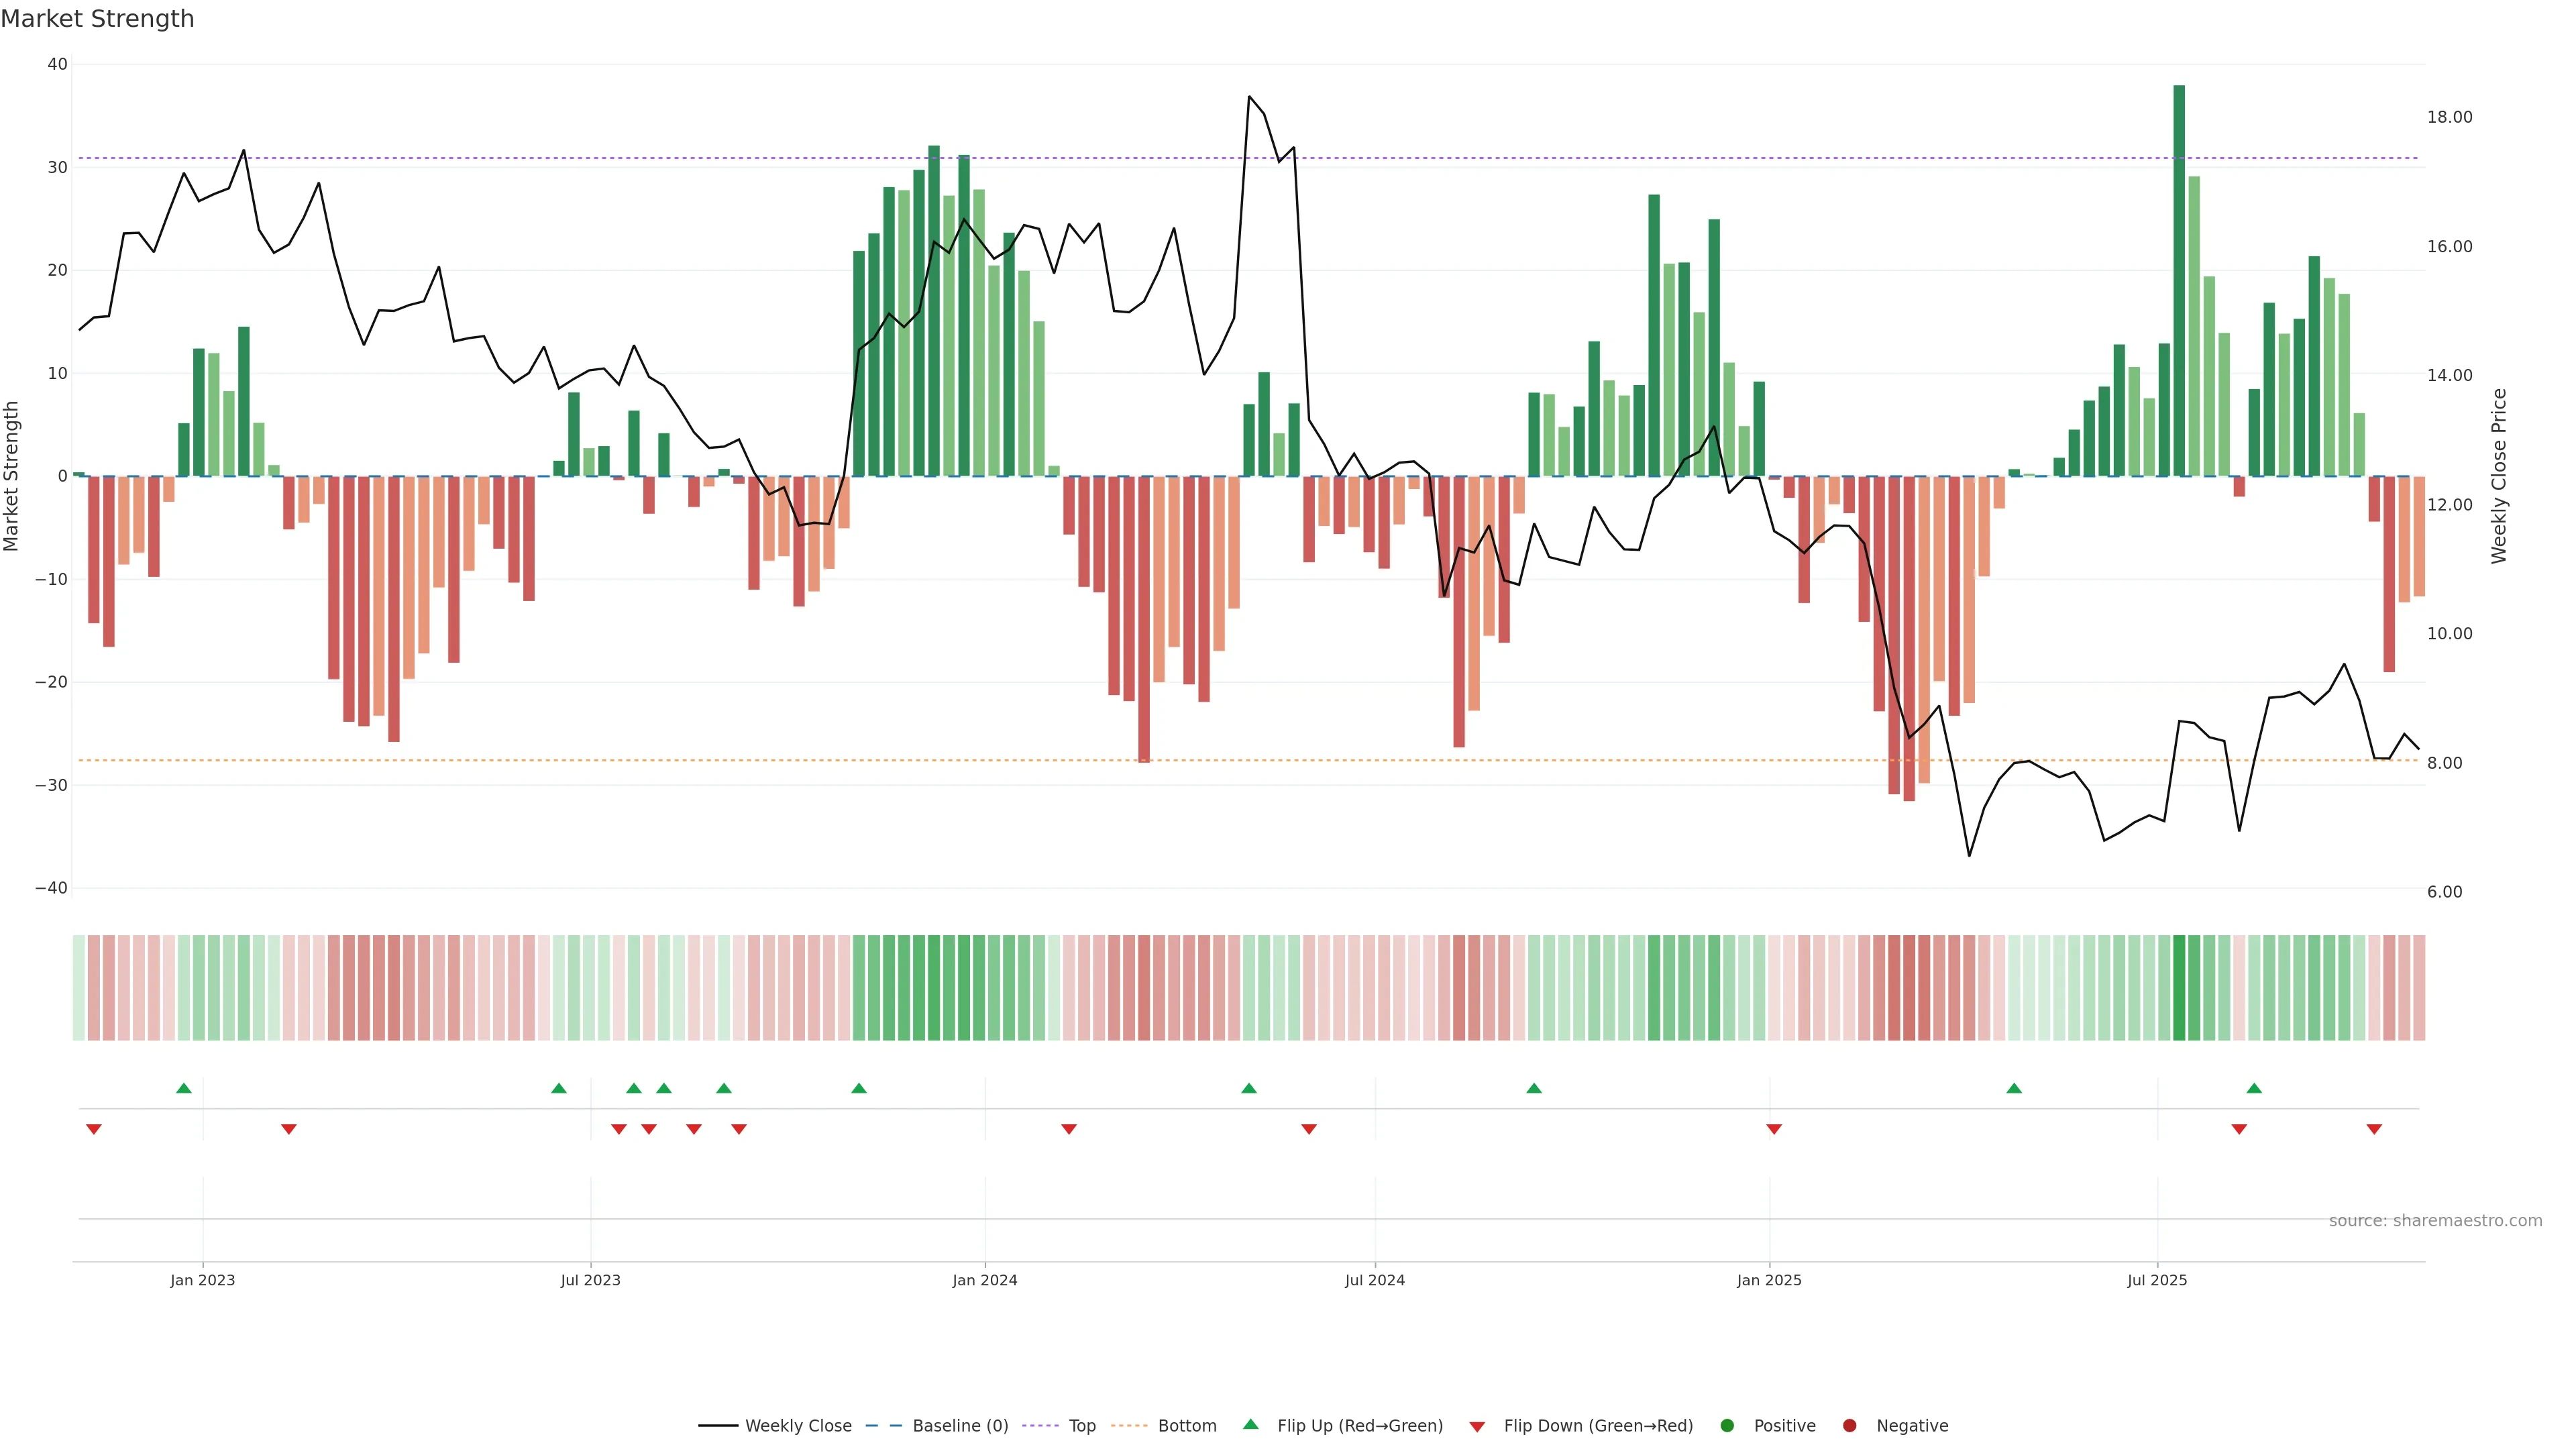
Task: Click the 18.00 right axis tick label
Action: click(x=2449, y=117)
